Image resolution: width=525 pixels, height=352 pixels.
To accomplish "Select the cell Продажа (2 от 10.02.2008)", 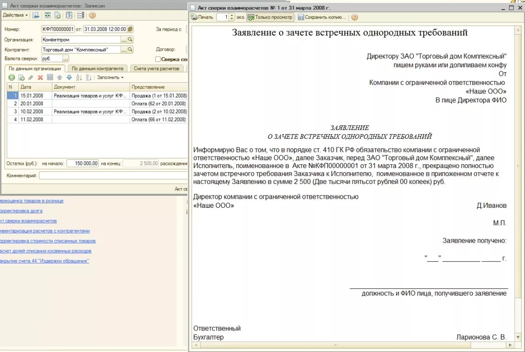I will (159, 111).
